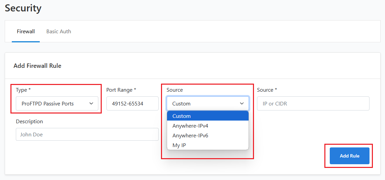Click the Description field label

click(x=29, y=122)
